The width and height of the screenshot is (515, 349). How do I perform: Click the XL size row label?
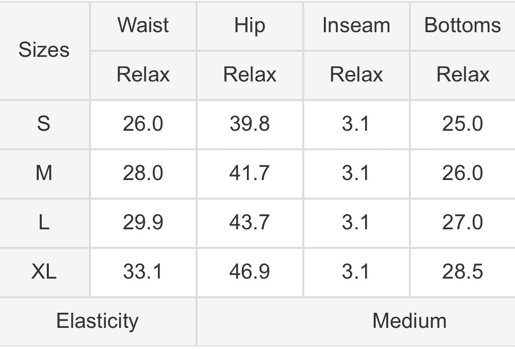click(44, 272)
